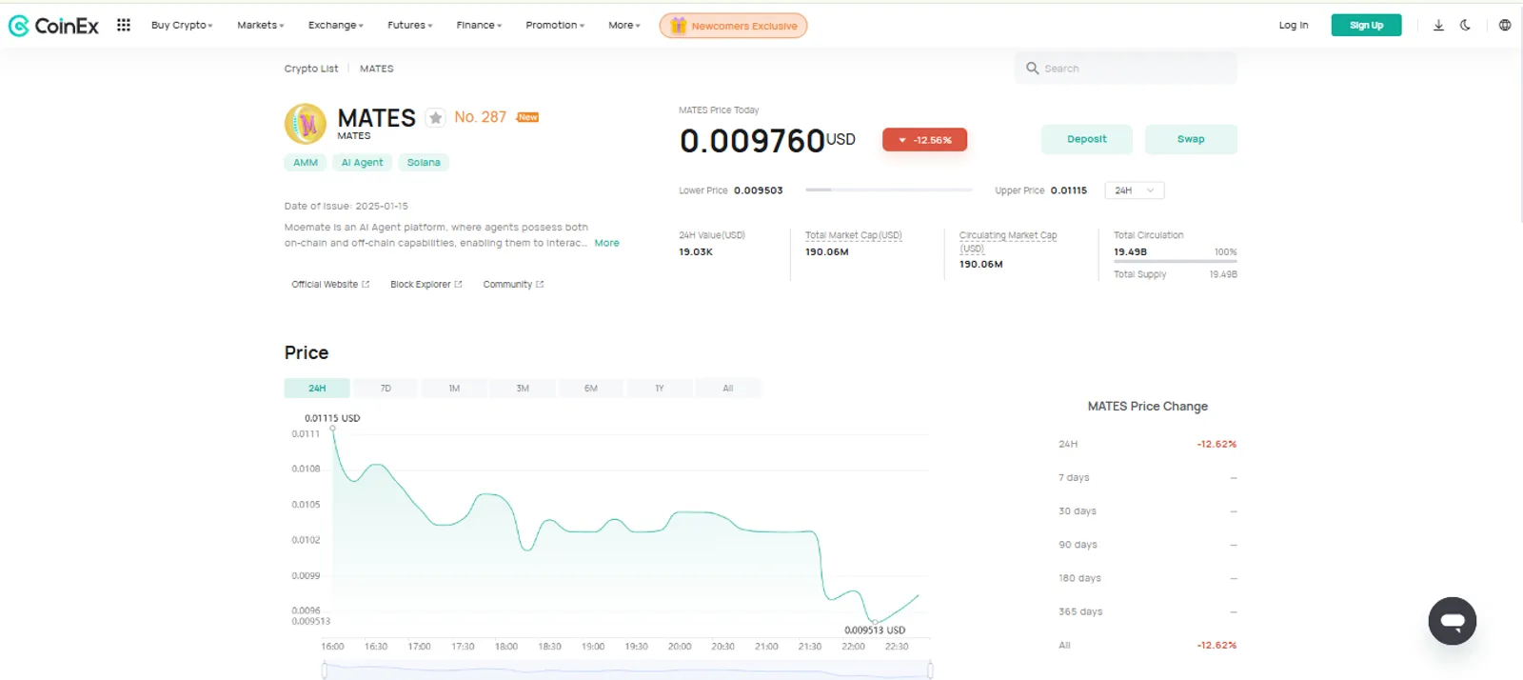The image size is (1523, 680).
Task: Select the All chart tab
Action: [x=728, y=389]
